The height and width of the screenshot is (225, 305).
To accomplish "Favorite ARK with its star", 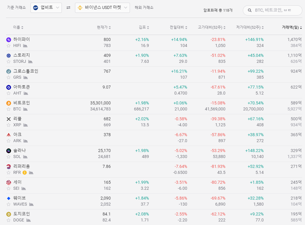I will point(8,141).
